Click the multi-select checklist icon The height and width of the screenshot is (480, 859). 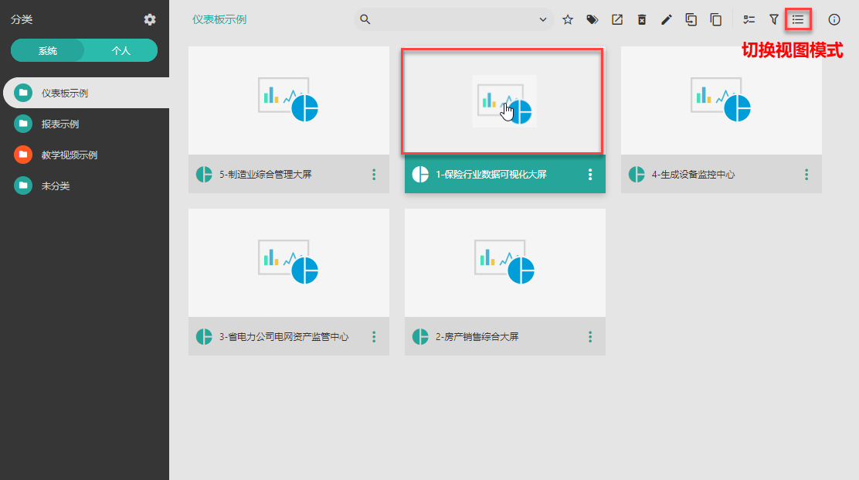pos(749,20)
